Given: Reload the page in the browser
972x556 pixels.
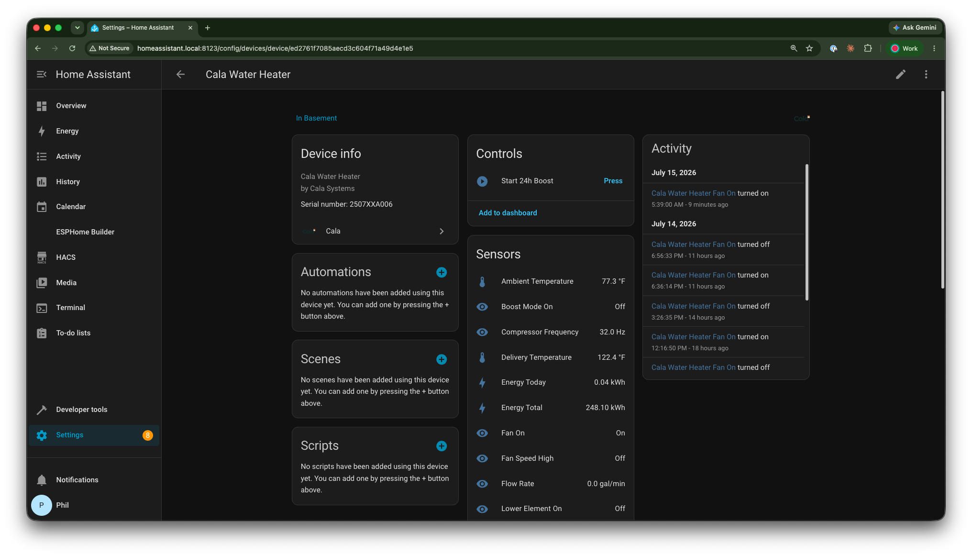Looking at the screenshot, I should (x=72, y=48).
